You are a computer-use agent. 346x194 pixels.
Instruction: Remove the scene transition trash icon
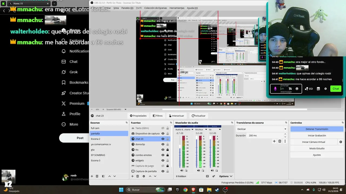[280, 141]
